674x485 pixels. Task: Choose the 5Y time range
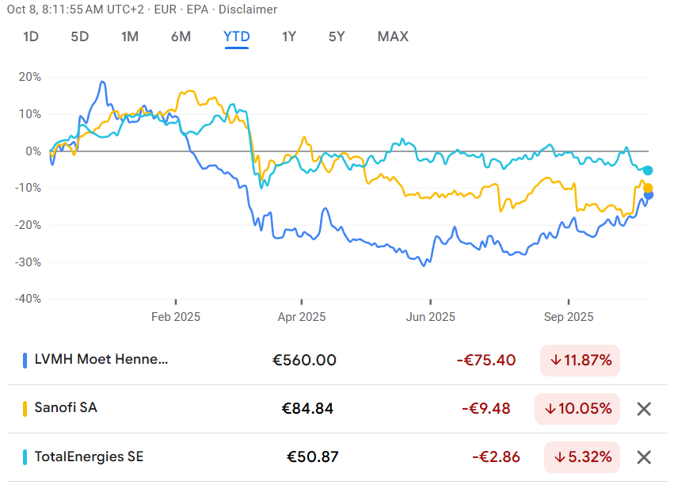pos(337,36)
